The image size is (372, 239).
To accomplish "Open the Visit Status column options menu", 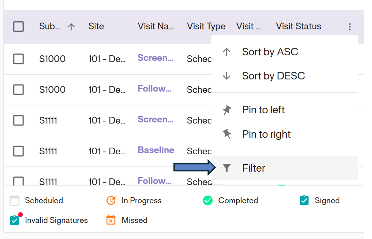I will coord(349,26).
